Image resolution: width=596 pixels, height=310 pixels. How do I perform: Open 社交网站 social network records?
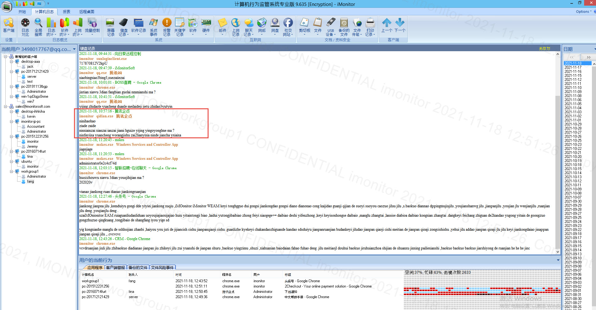pos(288,27)
